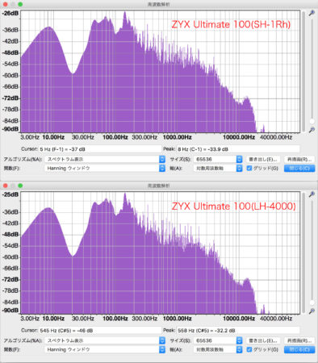Click 3.00Hz label in LH-4000 window
318x363 pixels.
point(30,319)
